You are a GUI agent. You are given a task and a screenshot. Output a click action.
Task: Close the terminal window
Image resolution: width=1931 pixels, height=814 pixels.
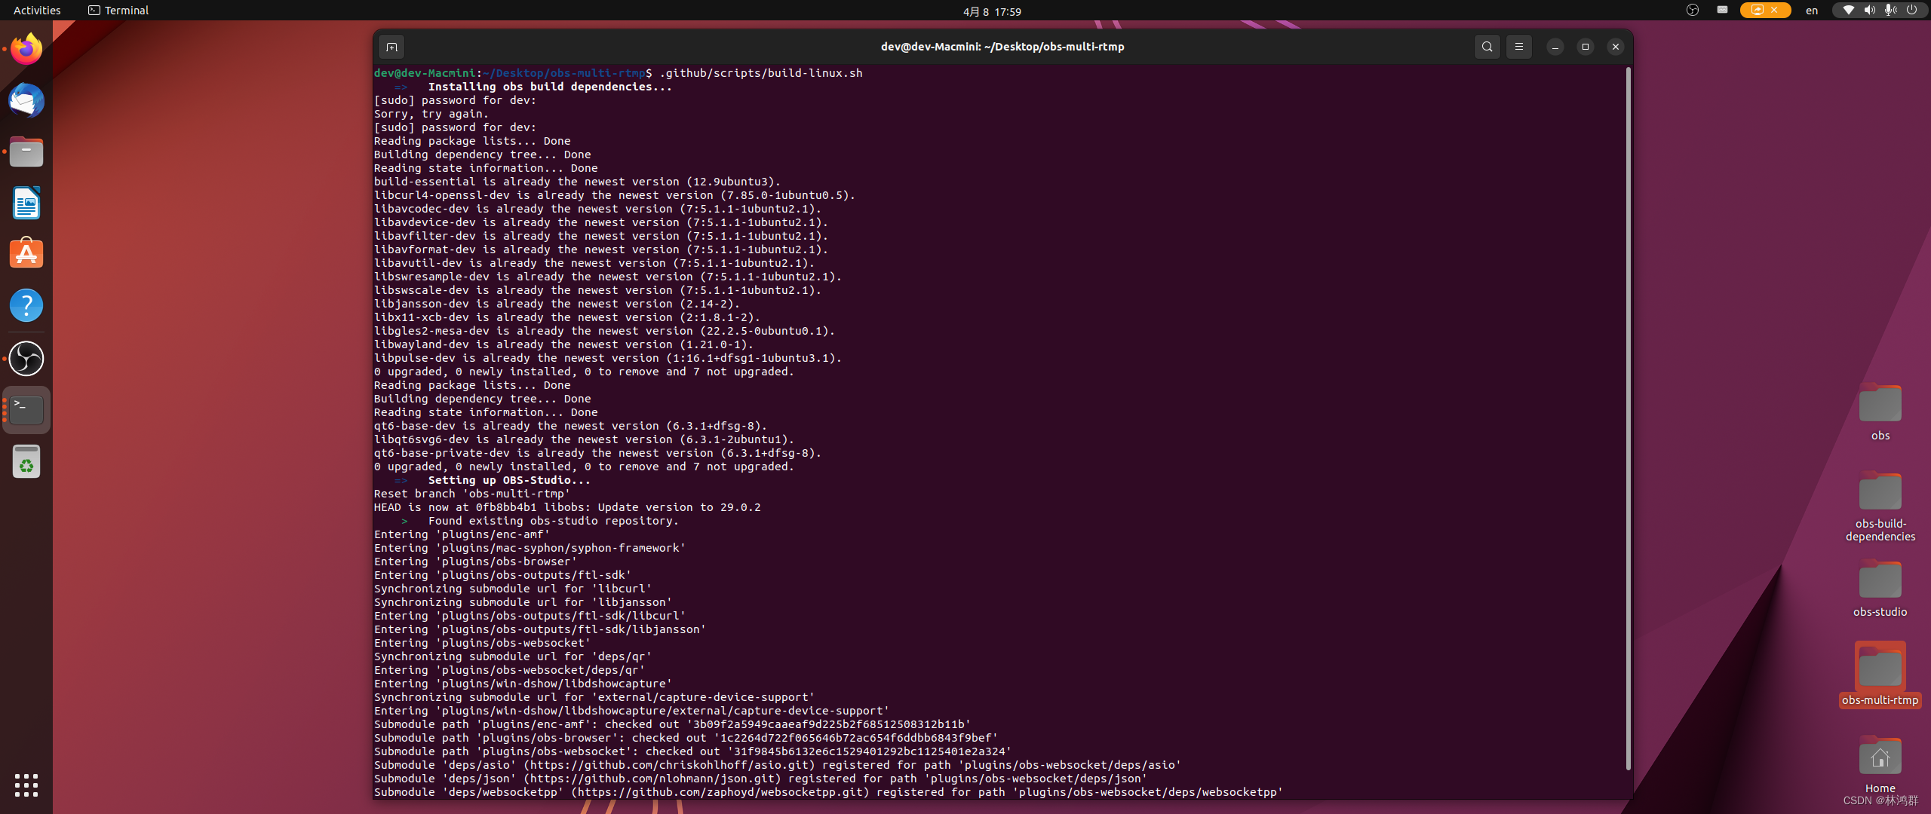1616,47
